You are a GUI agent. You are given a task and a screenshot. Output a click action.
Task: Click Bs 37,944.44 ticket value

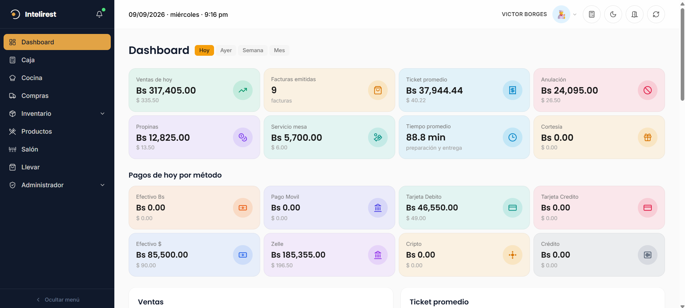435,90
